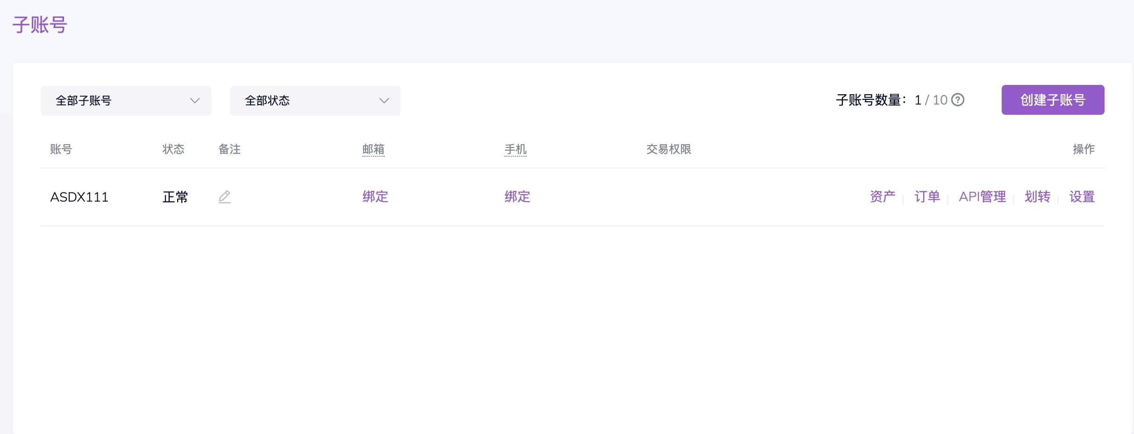This screenshot has width=1134, height=434.
Task: Click 绑定 link under the 手机 column
Action: point(517,197)
